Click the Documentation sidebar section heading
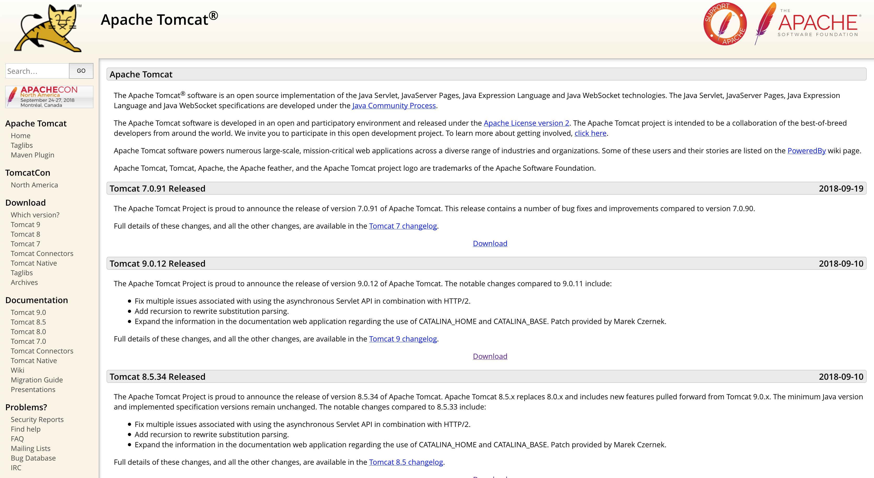The width and height of the screenshot is (874, 478). coord(37,300)
